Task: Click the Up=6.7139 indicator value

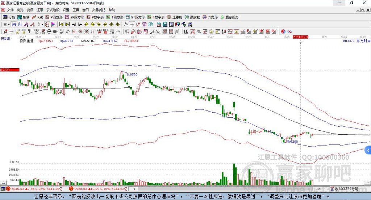Action: point(67,41)
